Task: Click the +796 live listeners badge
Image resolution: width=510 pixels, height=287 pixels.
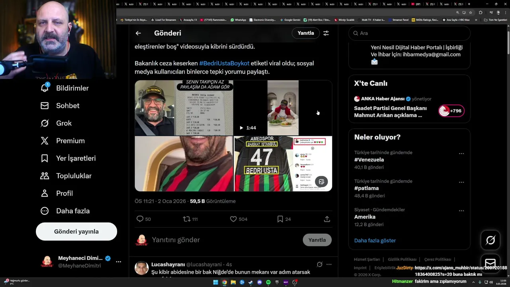Action: pos(451,111)
